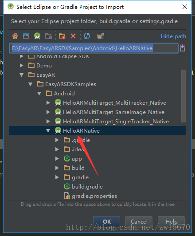The width and height of the screenshot is (195, 236).
Task: Select HelloARMultiTarget_SameImage_Native project icon
Action: 58,112
